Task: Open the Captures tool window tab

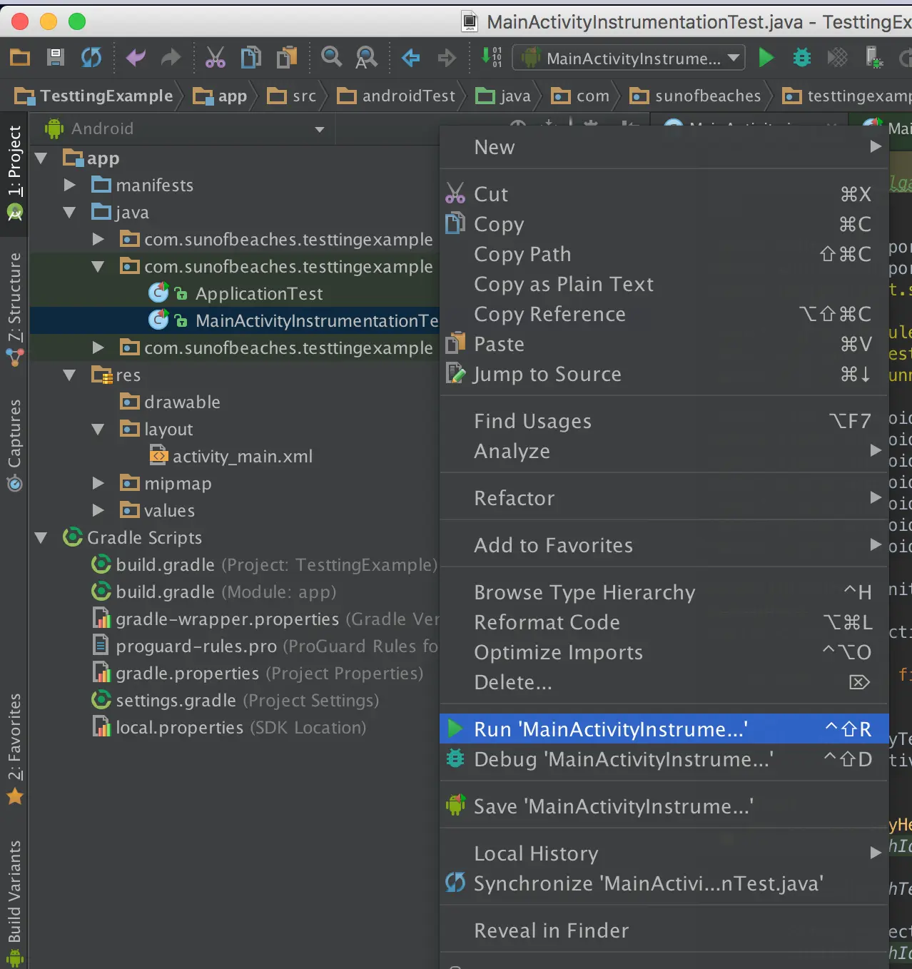Action: pyautogui.click(x=14, y=445)
